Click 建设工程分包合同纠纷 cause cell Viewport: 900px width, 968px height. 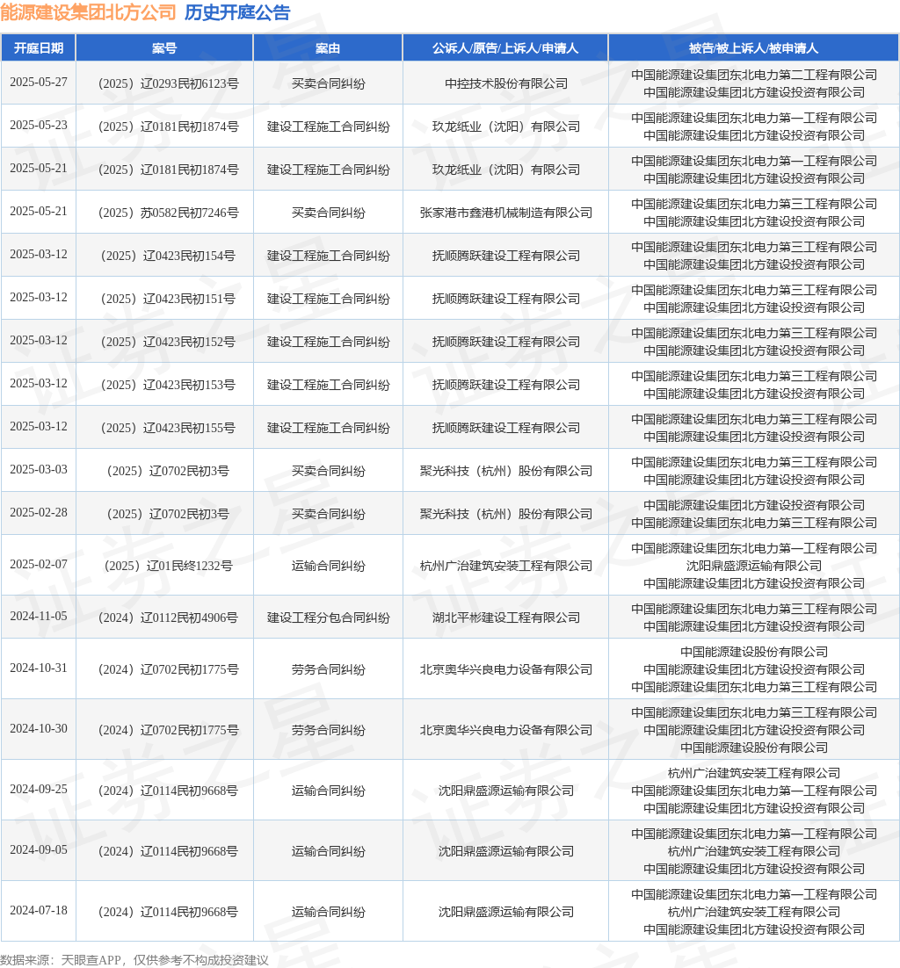(x=328, y=618)
